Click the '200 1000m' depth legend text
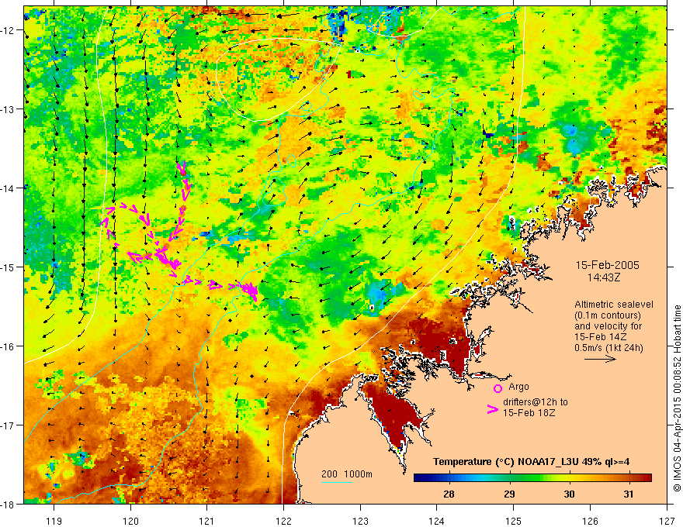Screen dimensions: 683x527 click(x=347, y=474)
